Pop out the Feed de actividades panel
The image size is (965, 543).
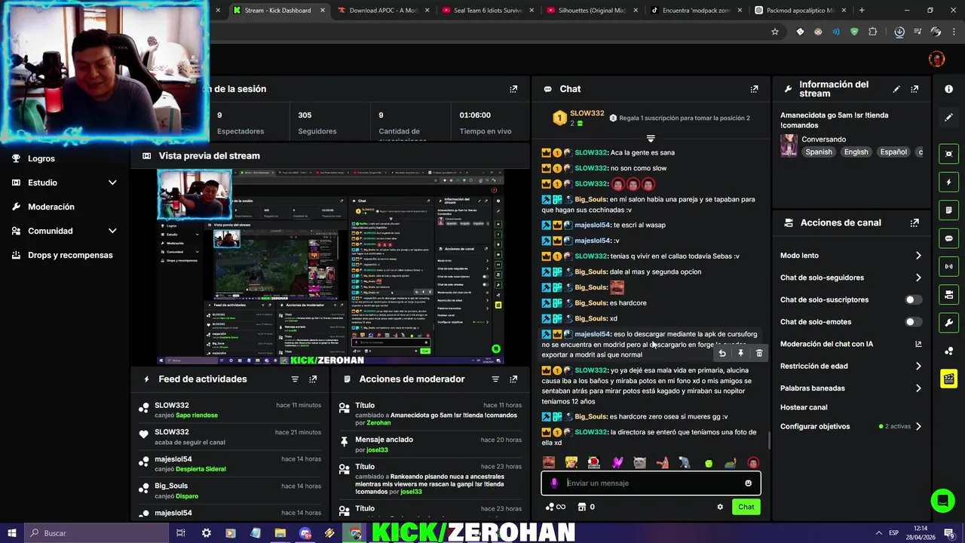tap(313, 379)
